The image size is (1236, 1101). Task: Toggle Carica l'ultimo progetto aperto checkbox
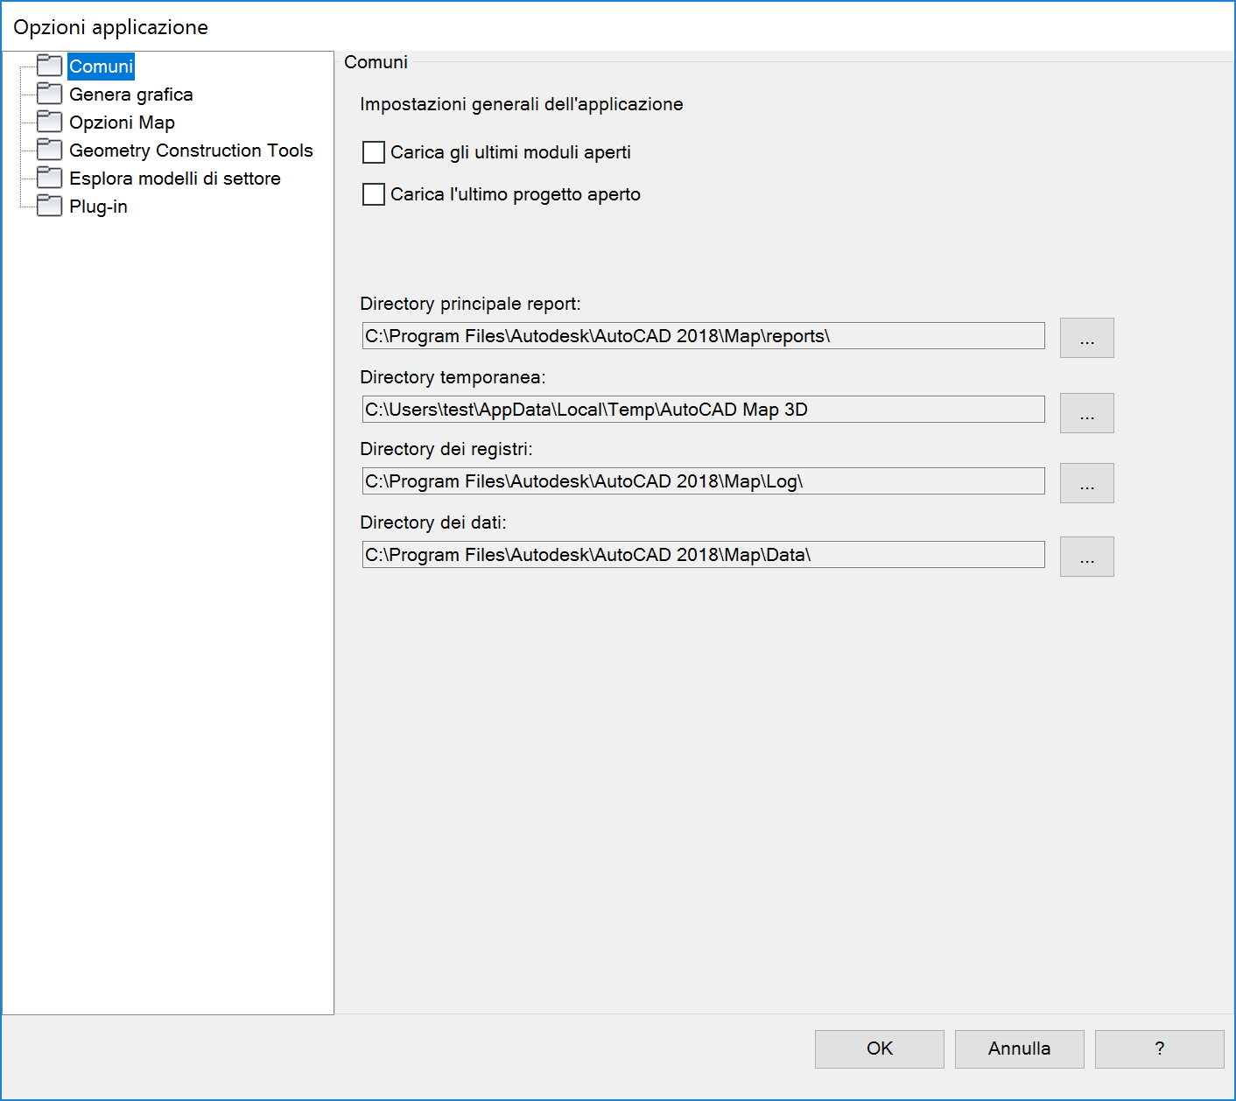point(374,194)
